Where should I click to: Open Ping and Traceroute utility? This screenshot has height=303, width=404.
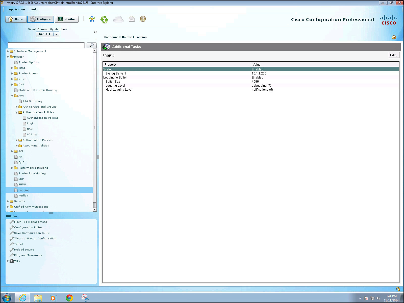point(28,255)
